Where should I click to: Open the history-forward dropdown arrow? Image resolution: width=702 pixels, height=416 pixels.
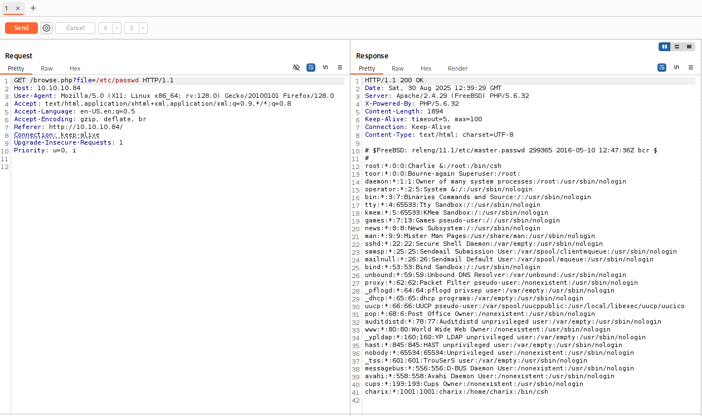coord(143,28)
